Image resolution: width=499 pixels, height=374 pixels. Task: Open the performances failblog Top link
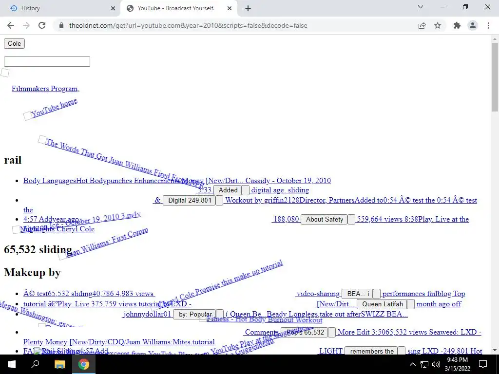pyautogui.click(x=423, y=294)
